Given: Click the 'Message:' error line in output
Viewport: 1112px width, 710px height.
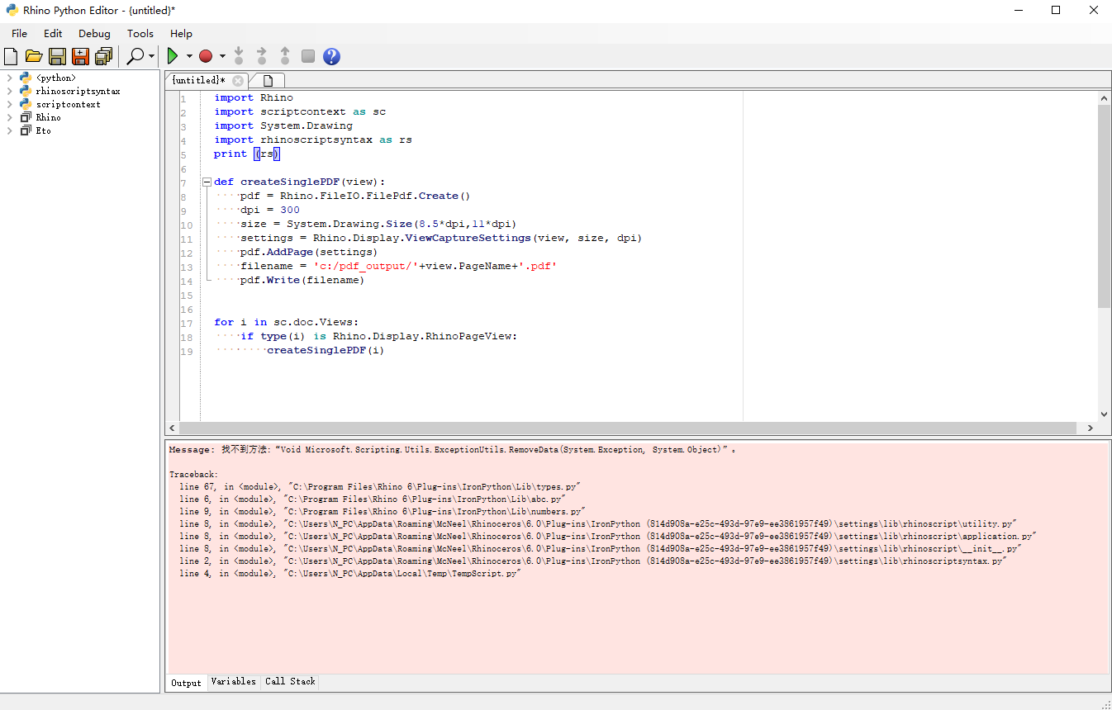Looking at the screenshot, I should click(x=452, y=450).
